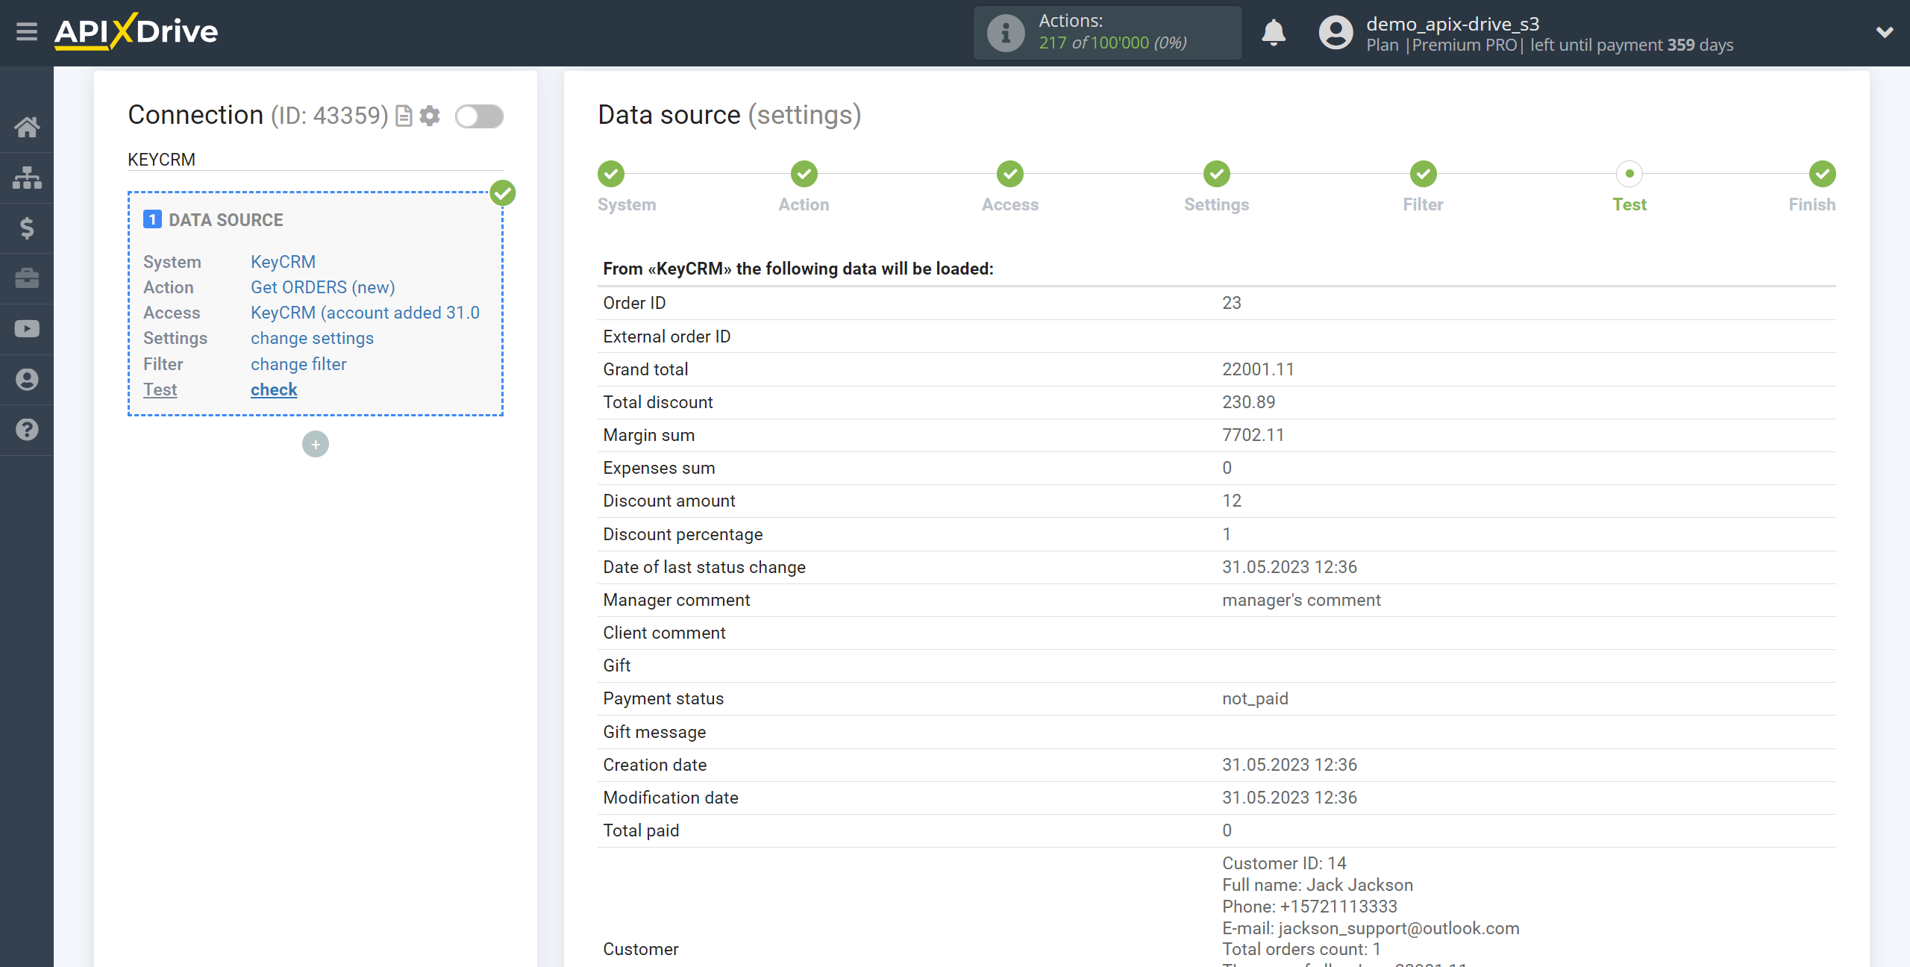The image size is (1910, 967).
Task: Click the user avatar icon
Action: tap(1336, 33)
